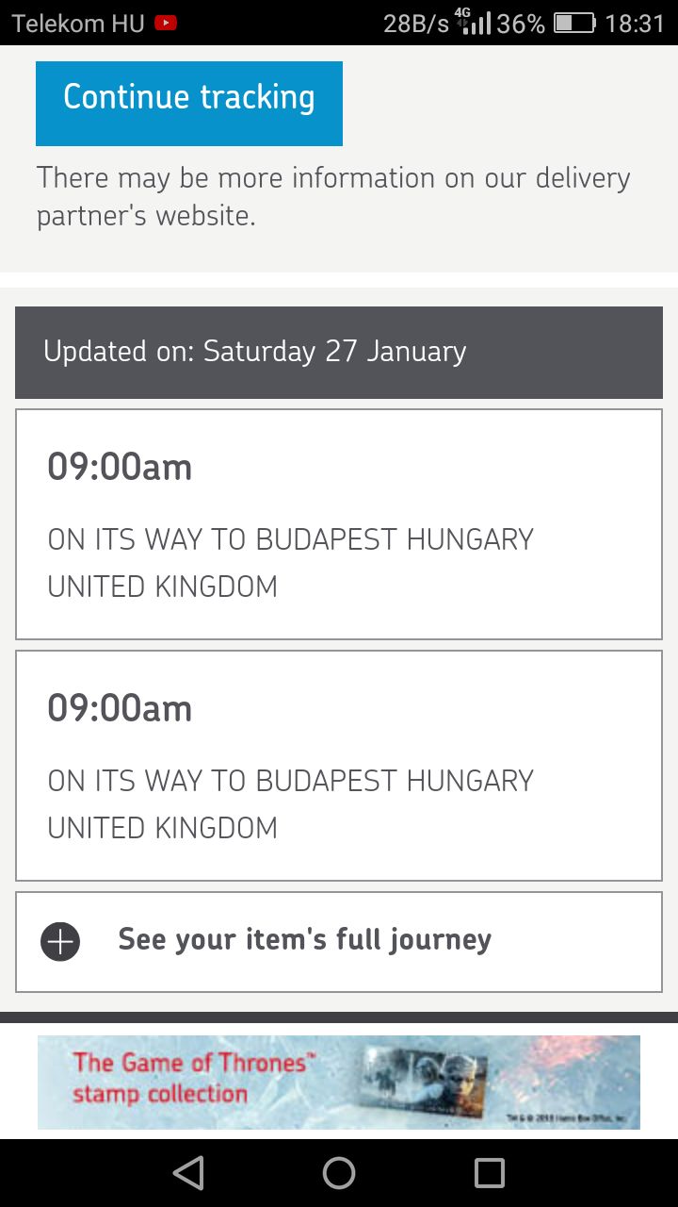Expand See your item's full journey
678x1207 pixels.
304,940
